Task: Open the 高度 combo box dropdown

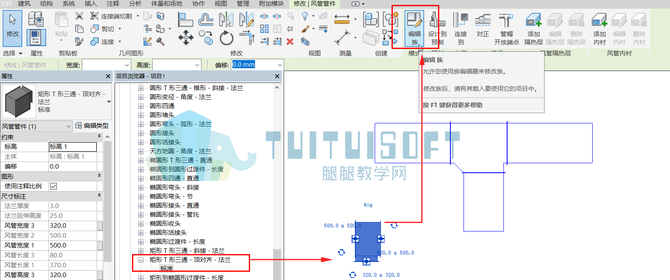Action: click(197, 65)
